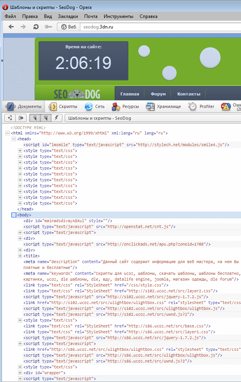Click the Форум link on the website
The width and height of the screenshot is (241, 382).
(158, 94)
